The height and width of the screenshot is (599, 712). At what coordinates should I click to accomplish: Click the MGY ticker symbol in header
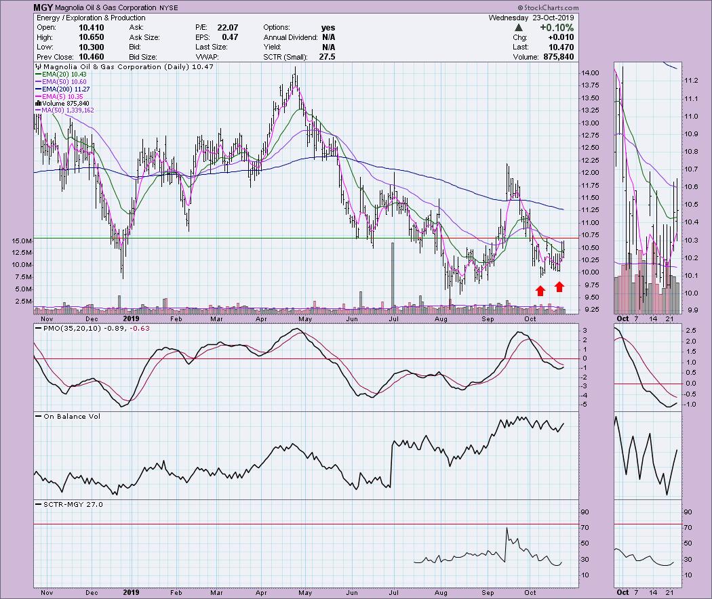(x=43, y=7)
